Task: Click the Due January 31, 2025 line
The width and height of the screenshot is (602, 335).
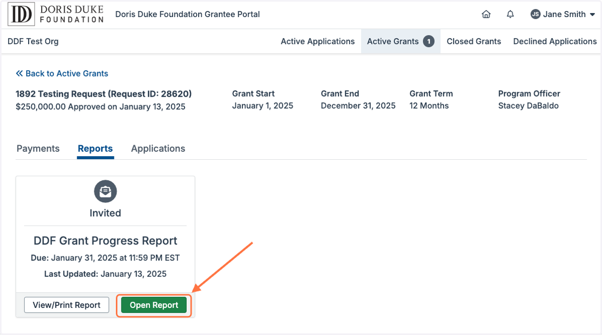Action: pyautogui.click(x=105, y=258)
